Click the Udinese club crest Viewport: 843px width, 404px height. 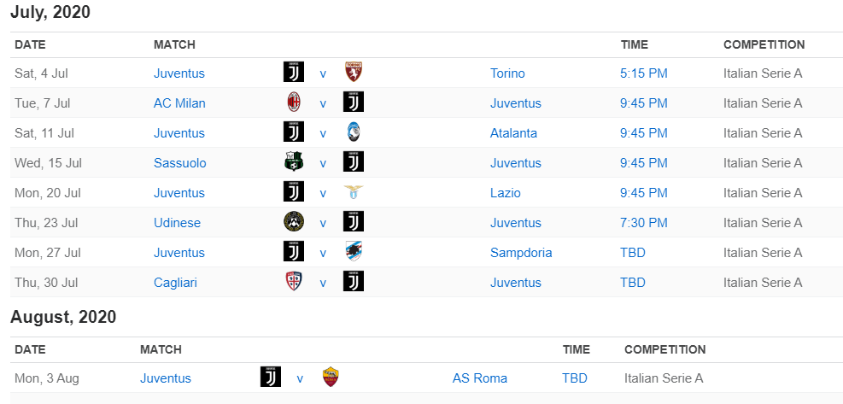293,222
